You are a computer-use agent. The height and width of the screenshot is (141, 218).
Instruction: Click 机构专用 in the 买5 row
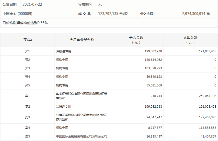point(62,85)
